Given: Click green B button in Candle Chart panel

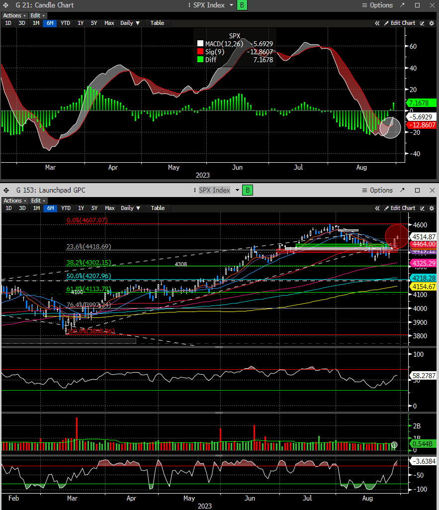Looking at the screenshot, I should pyautogui.click(x=242, y=5).
